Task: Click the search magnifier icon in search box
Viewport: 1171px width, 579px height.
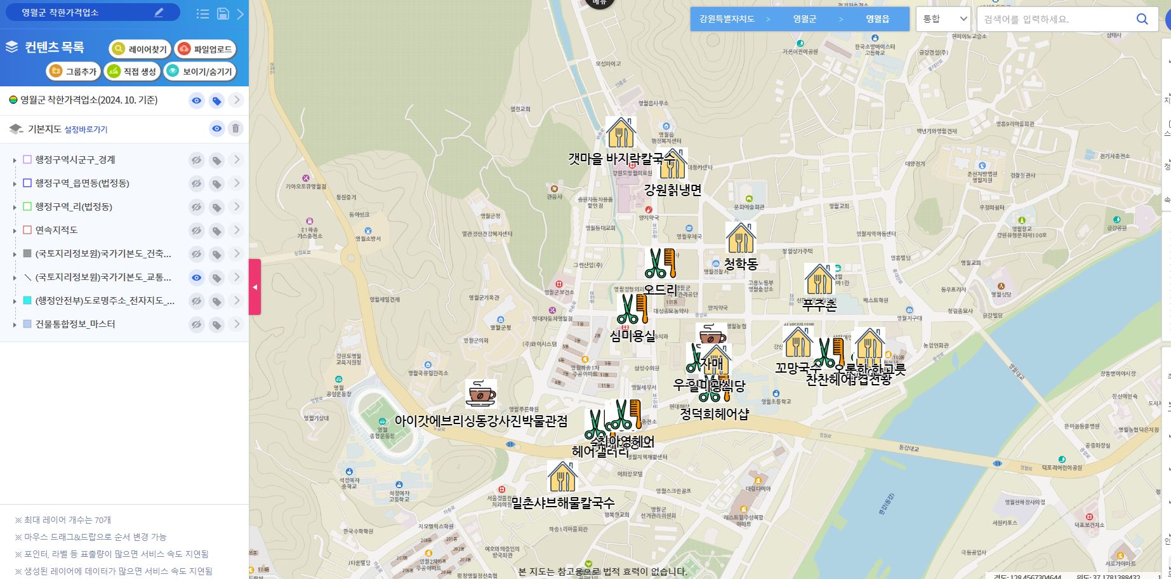Action: pos(1142,19)
